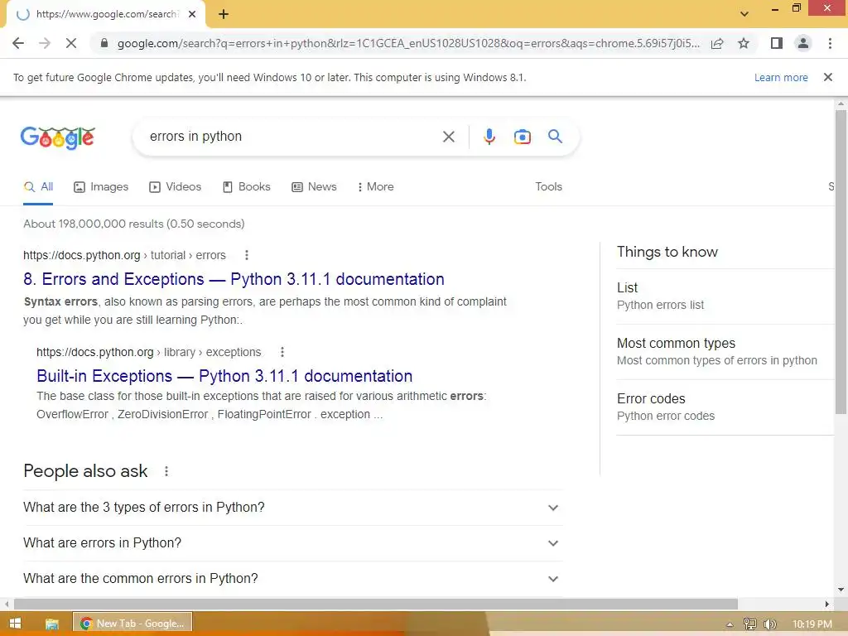Viewport: 848px width, 636px height.
Task: Open network status tray icon
Action: 749,624
